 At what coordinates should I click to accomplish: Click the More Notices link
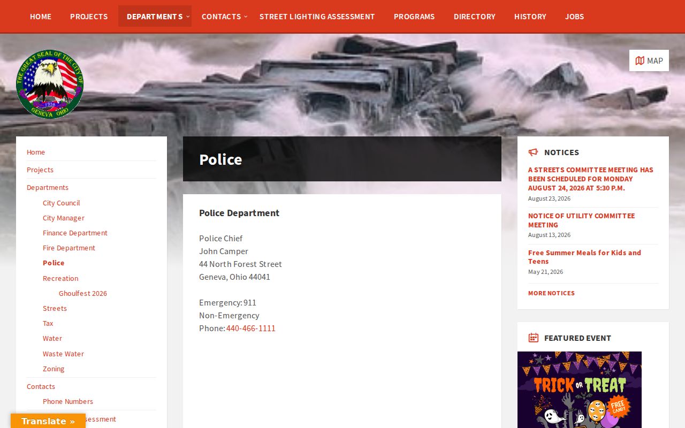click(x=551, y=293)
